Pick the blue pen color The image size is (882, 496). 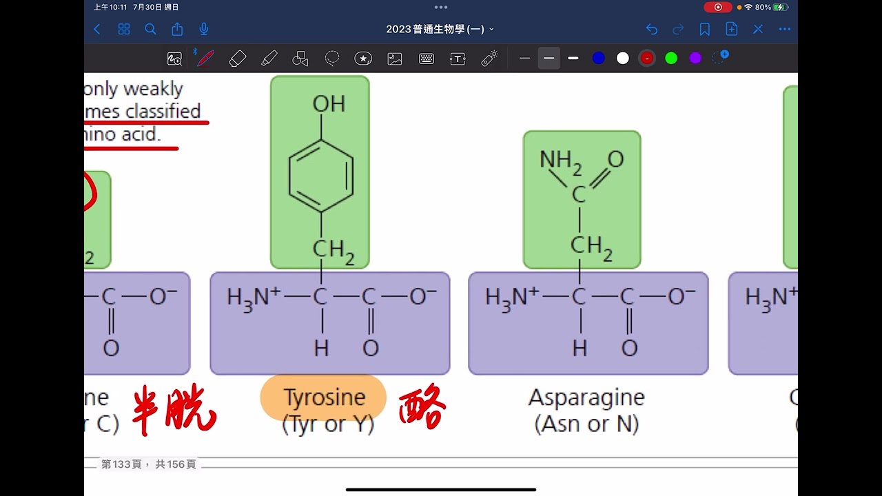pyautogui.click(x=599, y=59)
